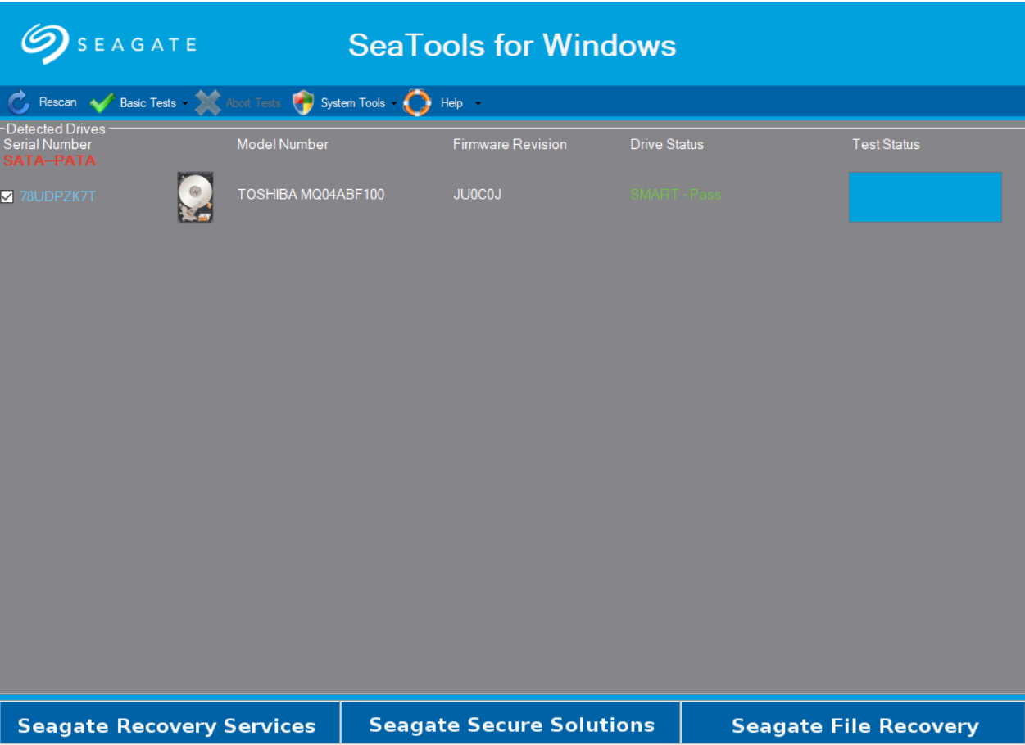Click the Detected Drives group label

click(56, 129)
